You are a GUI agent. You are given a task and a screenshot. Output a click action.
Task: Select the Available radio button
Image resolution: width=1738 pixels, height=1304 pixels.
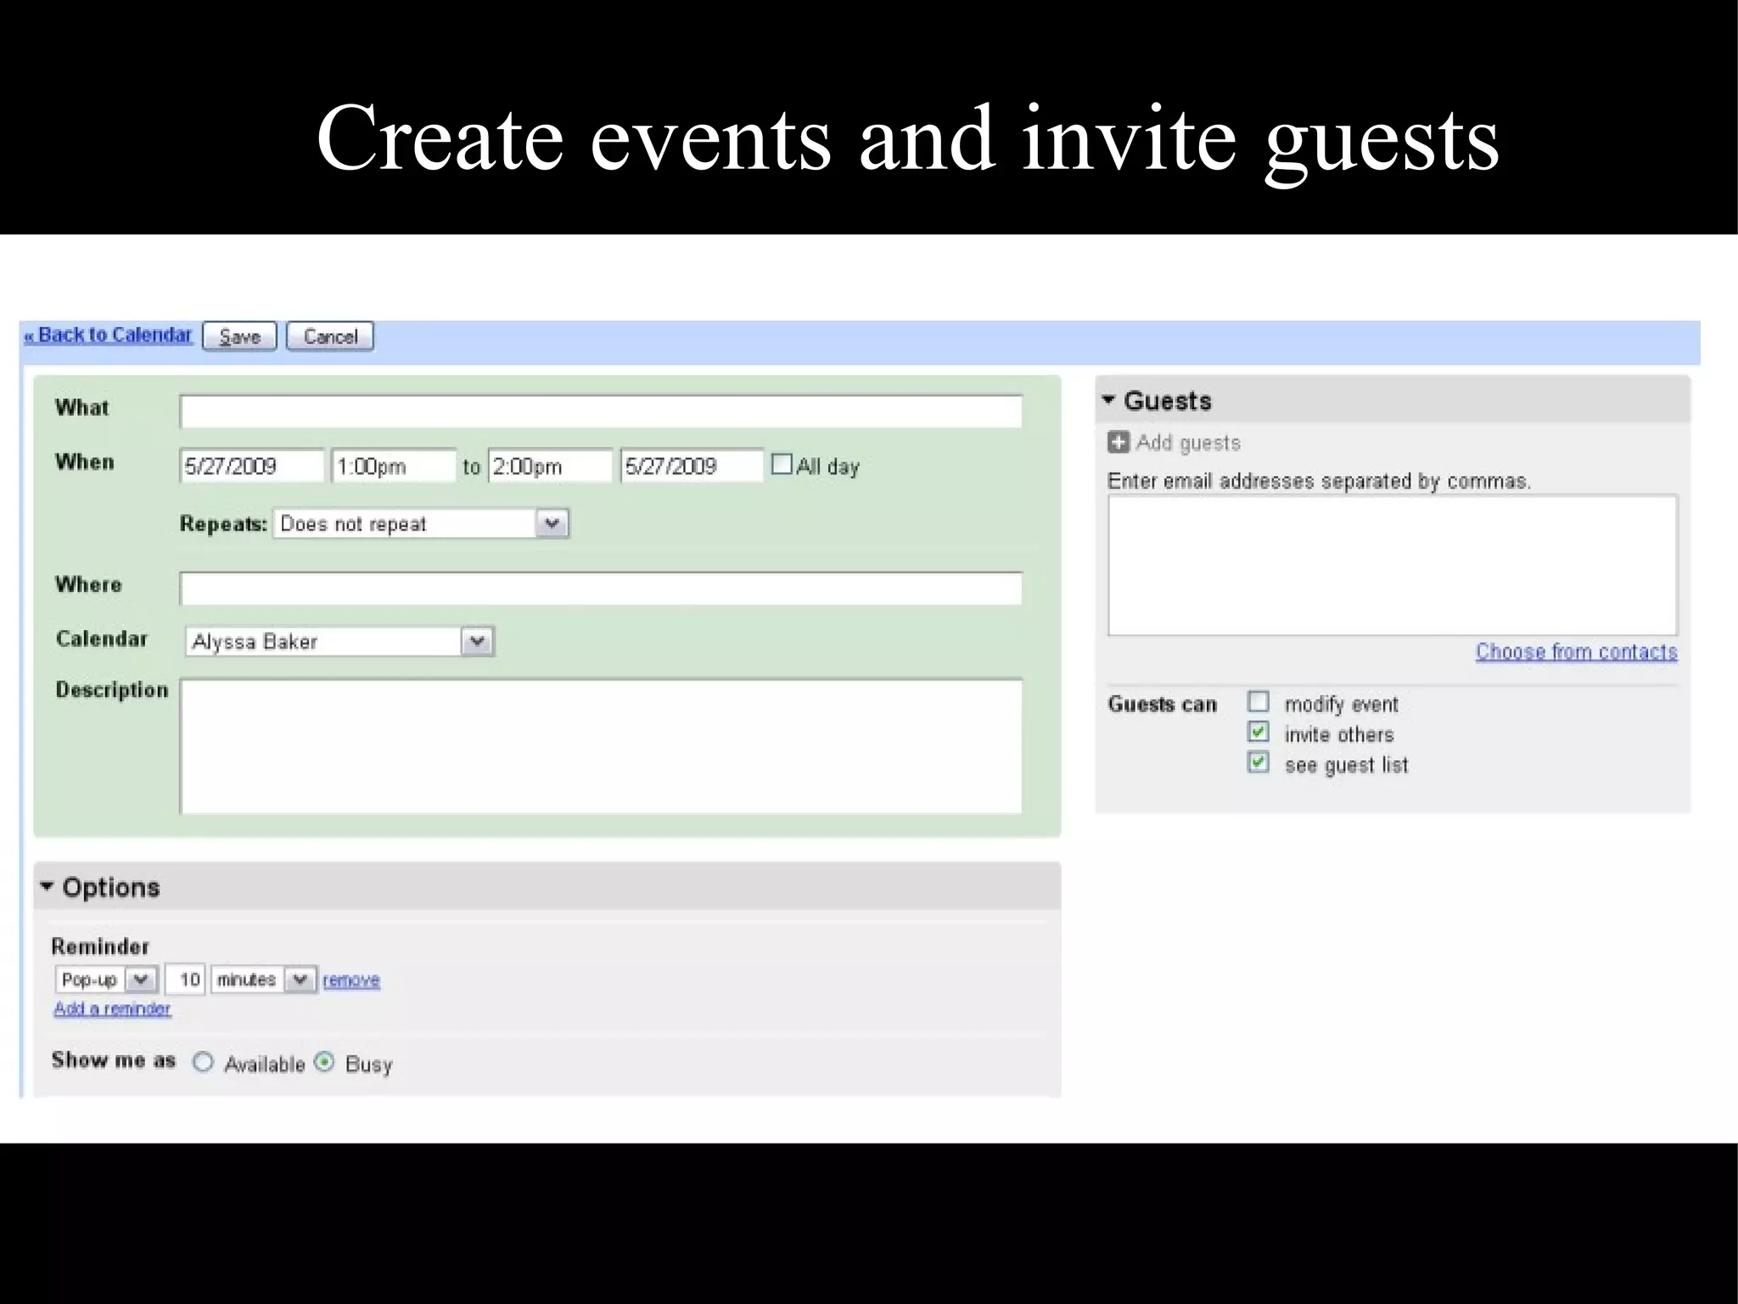(203, 1062)
